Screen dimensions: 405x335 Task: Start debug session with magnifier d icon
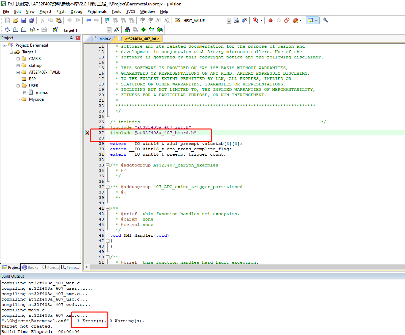(x=255, y=20)
